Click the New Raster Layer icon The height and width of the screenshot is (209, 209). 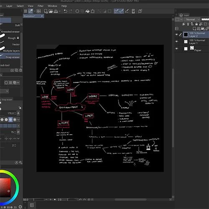(x=194, y=28)
